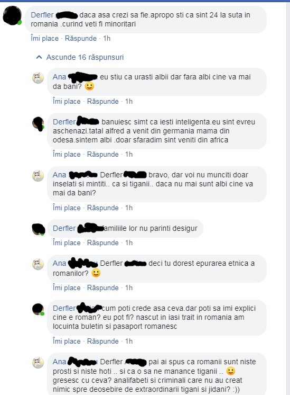Click 'Răspunde' under 'pasaport romanesc' comment
Viewport: 290px width, 395px height.
103,341
